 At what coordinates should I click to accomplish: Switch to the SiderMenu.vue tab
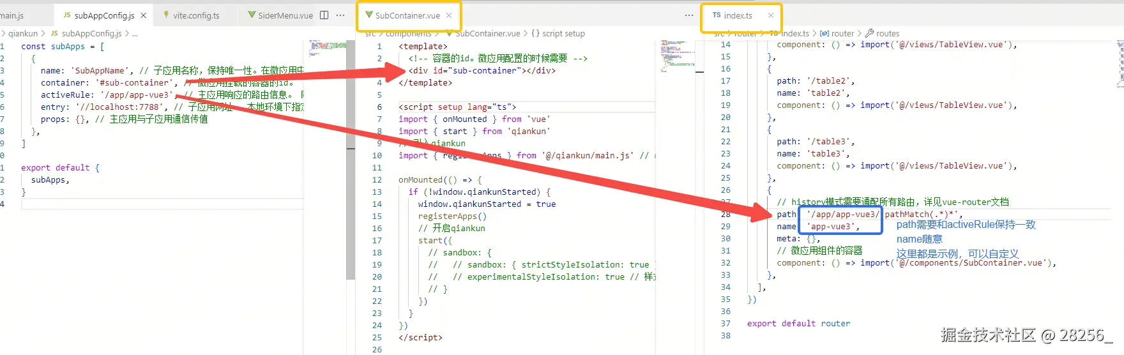pos(280,15)
